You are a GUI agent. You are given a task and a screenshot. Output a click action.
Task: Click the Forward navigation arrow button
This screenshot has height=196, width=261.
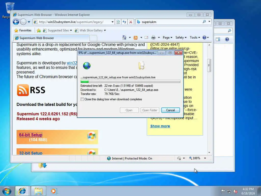click(x=23, y=22)
